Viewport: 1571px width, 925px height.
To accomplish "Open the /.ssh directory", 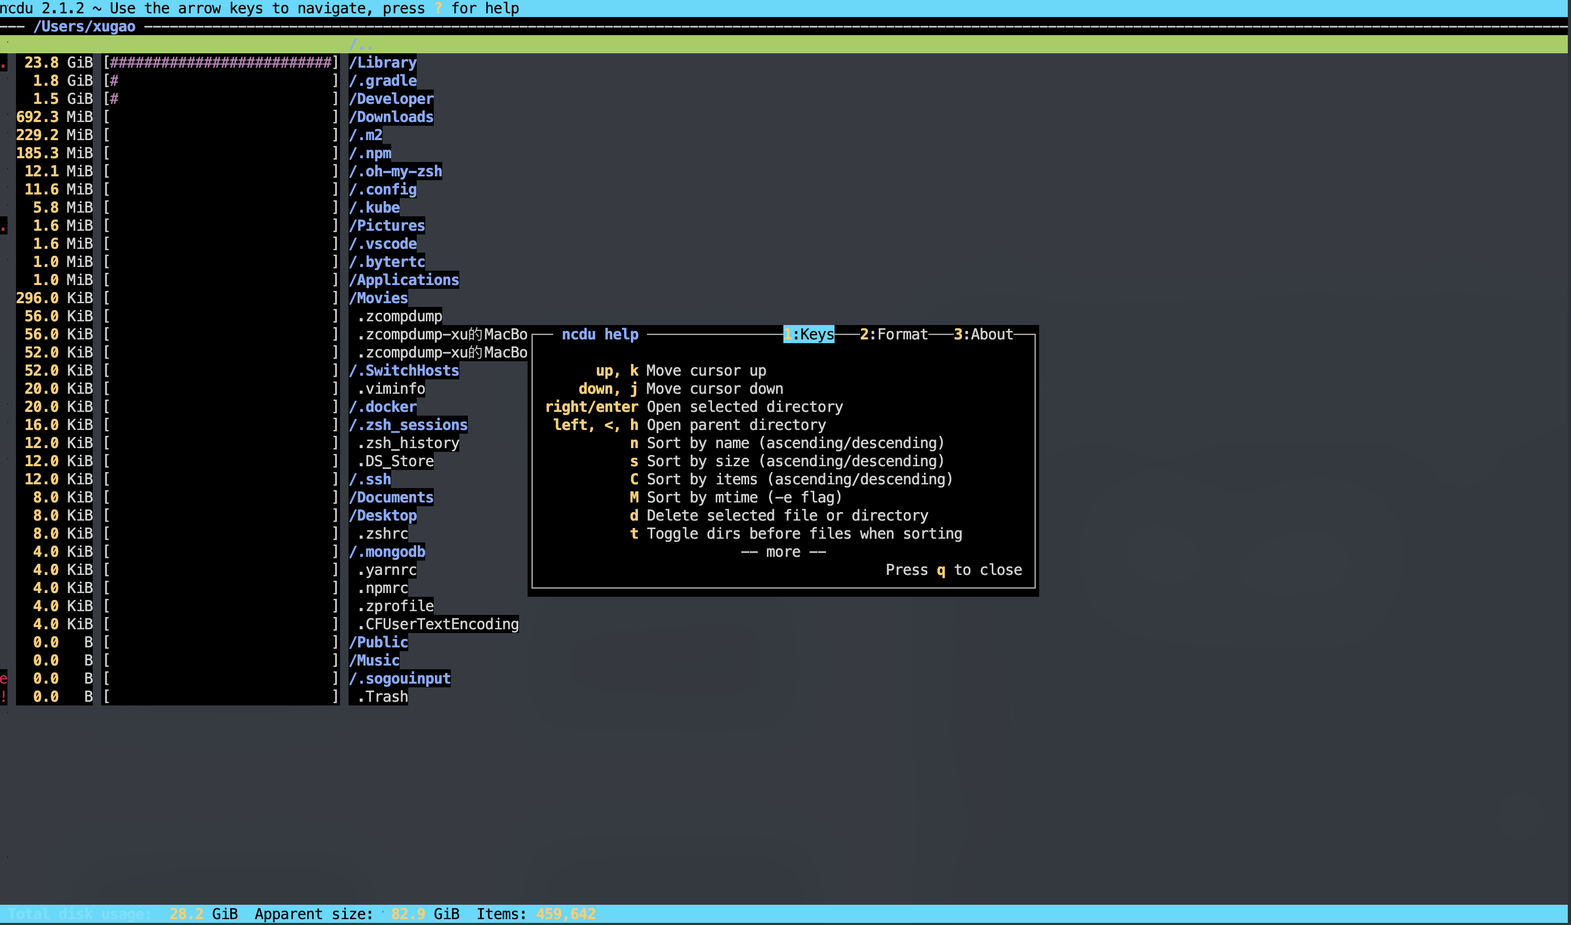I will (370, 480).
